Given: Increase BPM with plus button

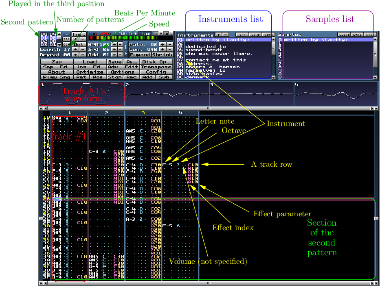Looking at the screenshot, I should 114,44.
